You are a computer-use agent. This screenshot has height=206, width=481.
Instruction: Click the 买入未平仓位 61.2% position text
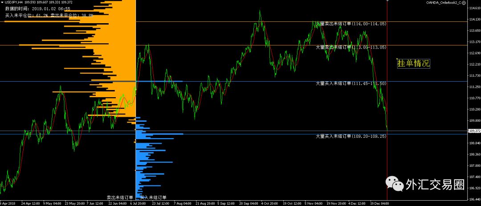(x=27, y=15)
